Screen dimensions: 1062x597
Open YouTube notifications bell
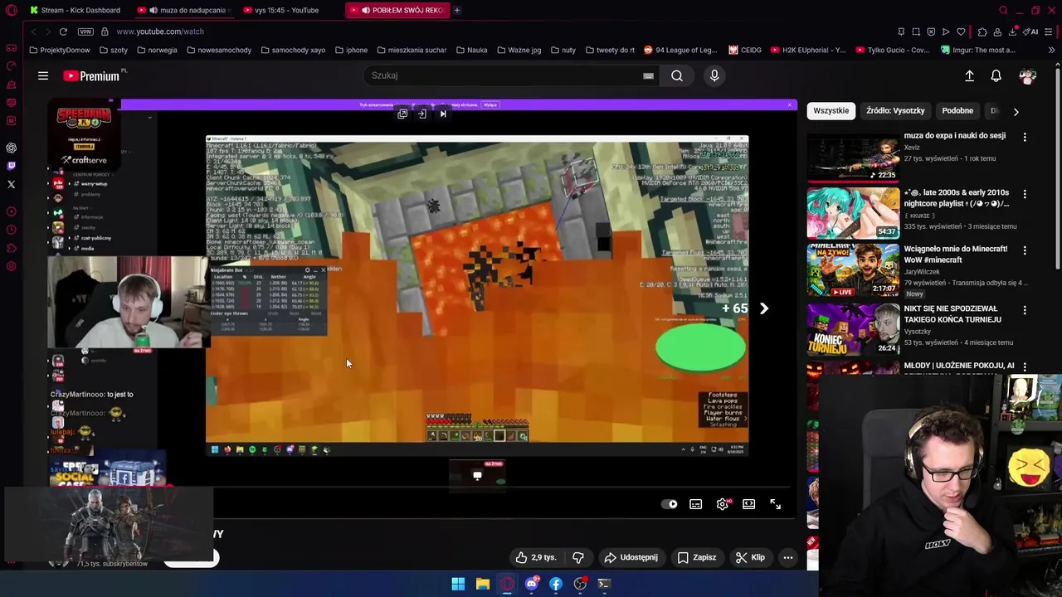coord(996,76)
